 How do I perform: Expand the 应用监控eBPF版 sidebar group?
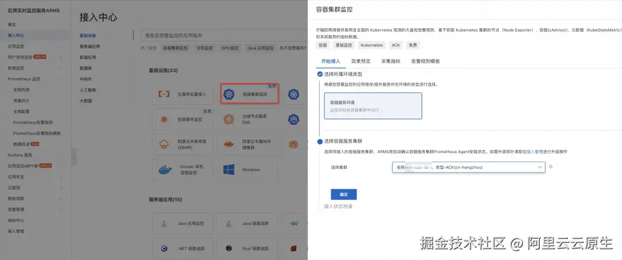tap(61, 166)
